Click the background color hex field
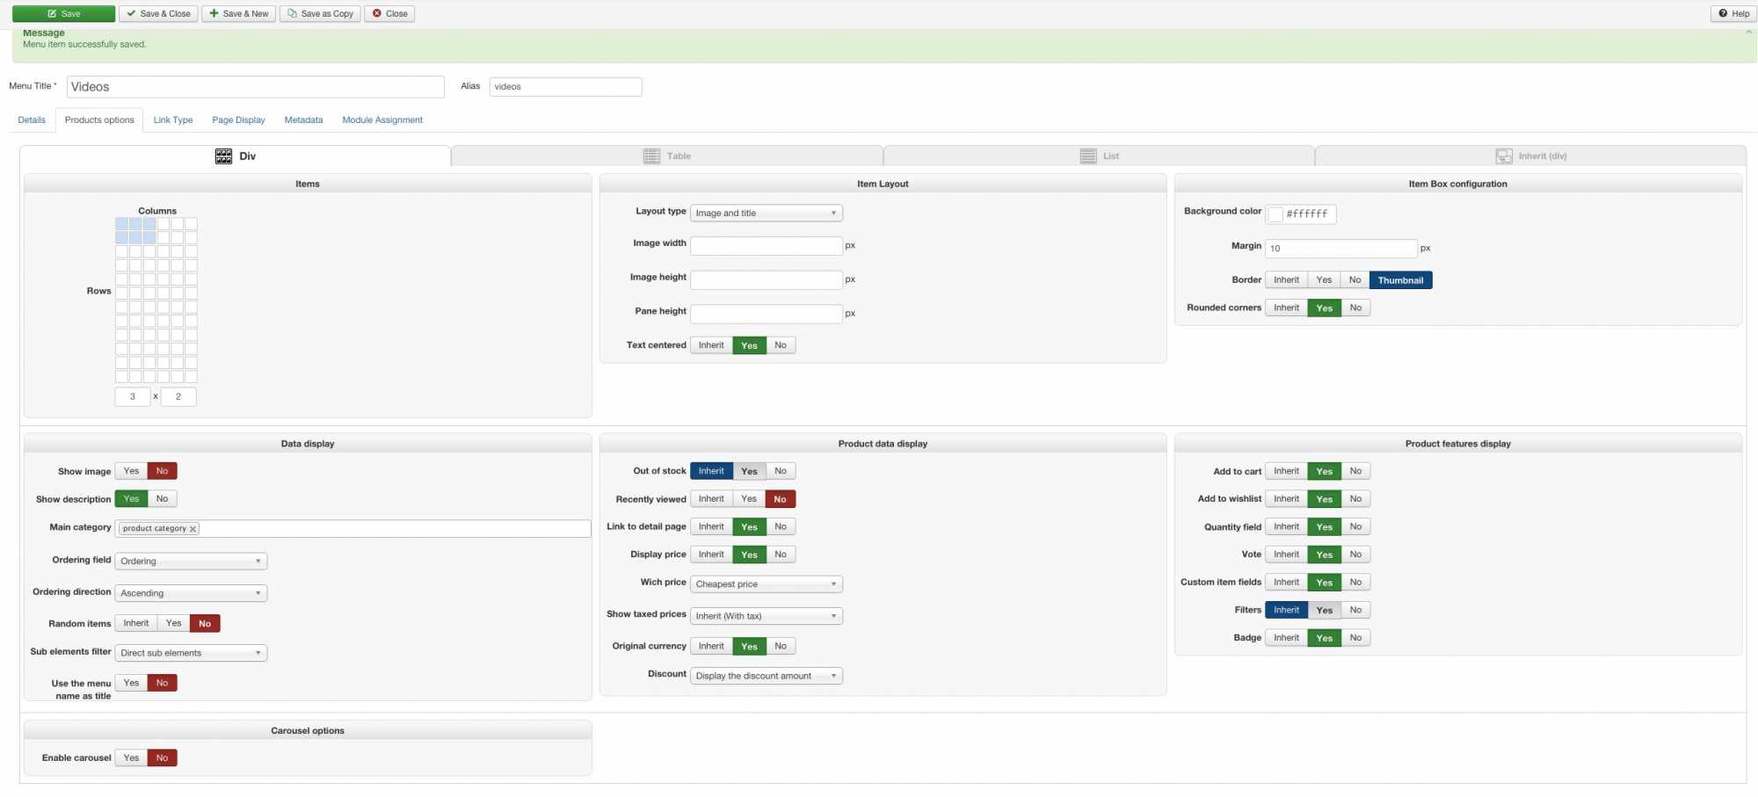This screenshot has width=1758, height=797. click(x=1310, y=214)
